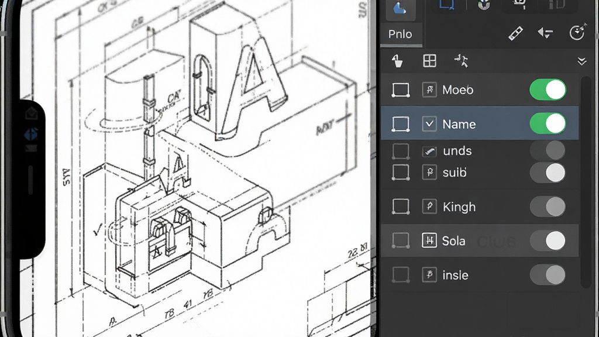Image resolution: width=599 pixels, height=337 pixels.
Task: Open the four-square grid layout icon
Action: coord(430,61)
